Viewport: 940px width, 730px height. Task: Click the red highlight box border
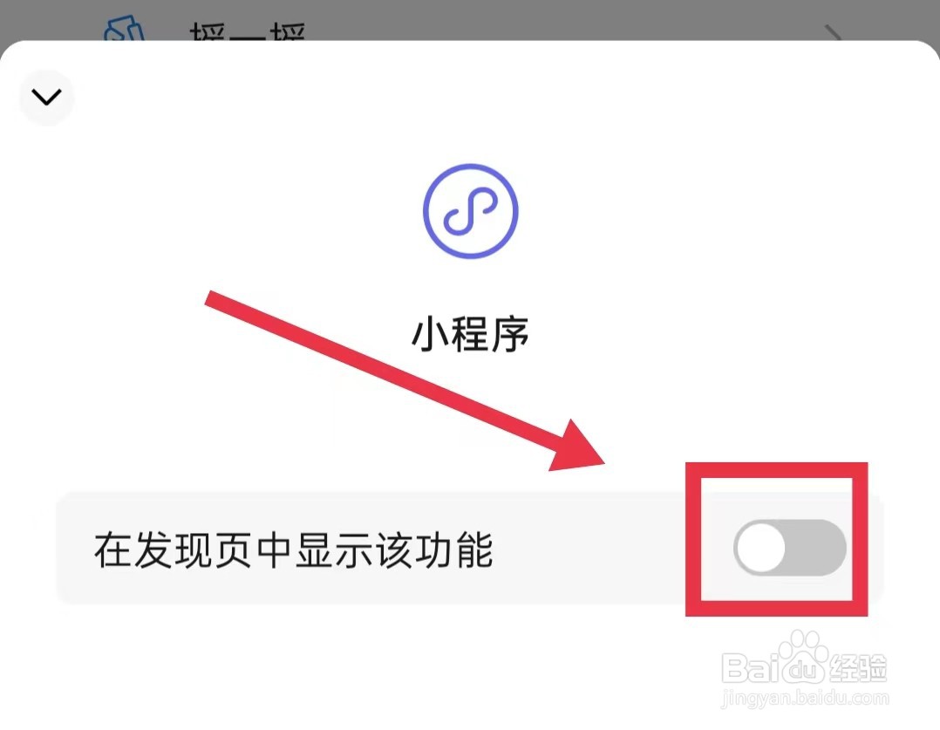coord(777,470)
